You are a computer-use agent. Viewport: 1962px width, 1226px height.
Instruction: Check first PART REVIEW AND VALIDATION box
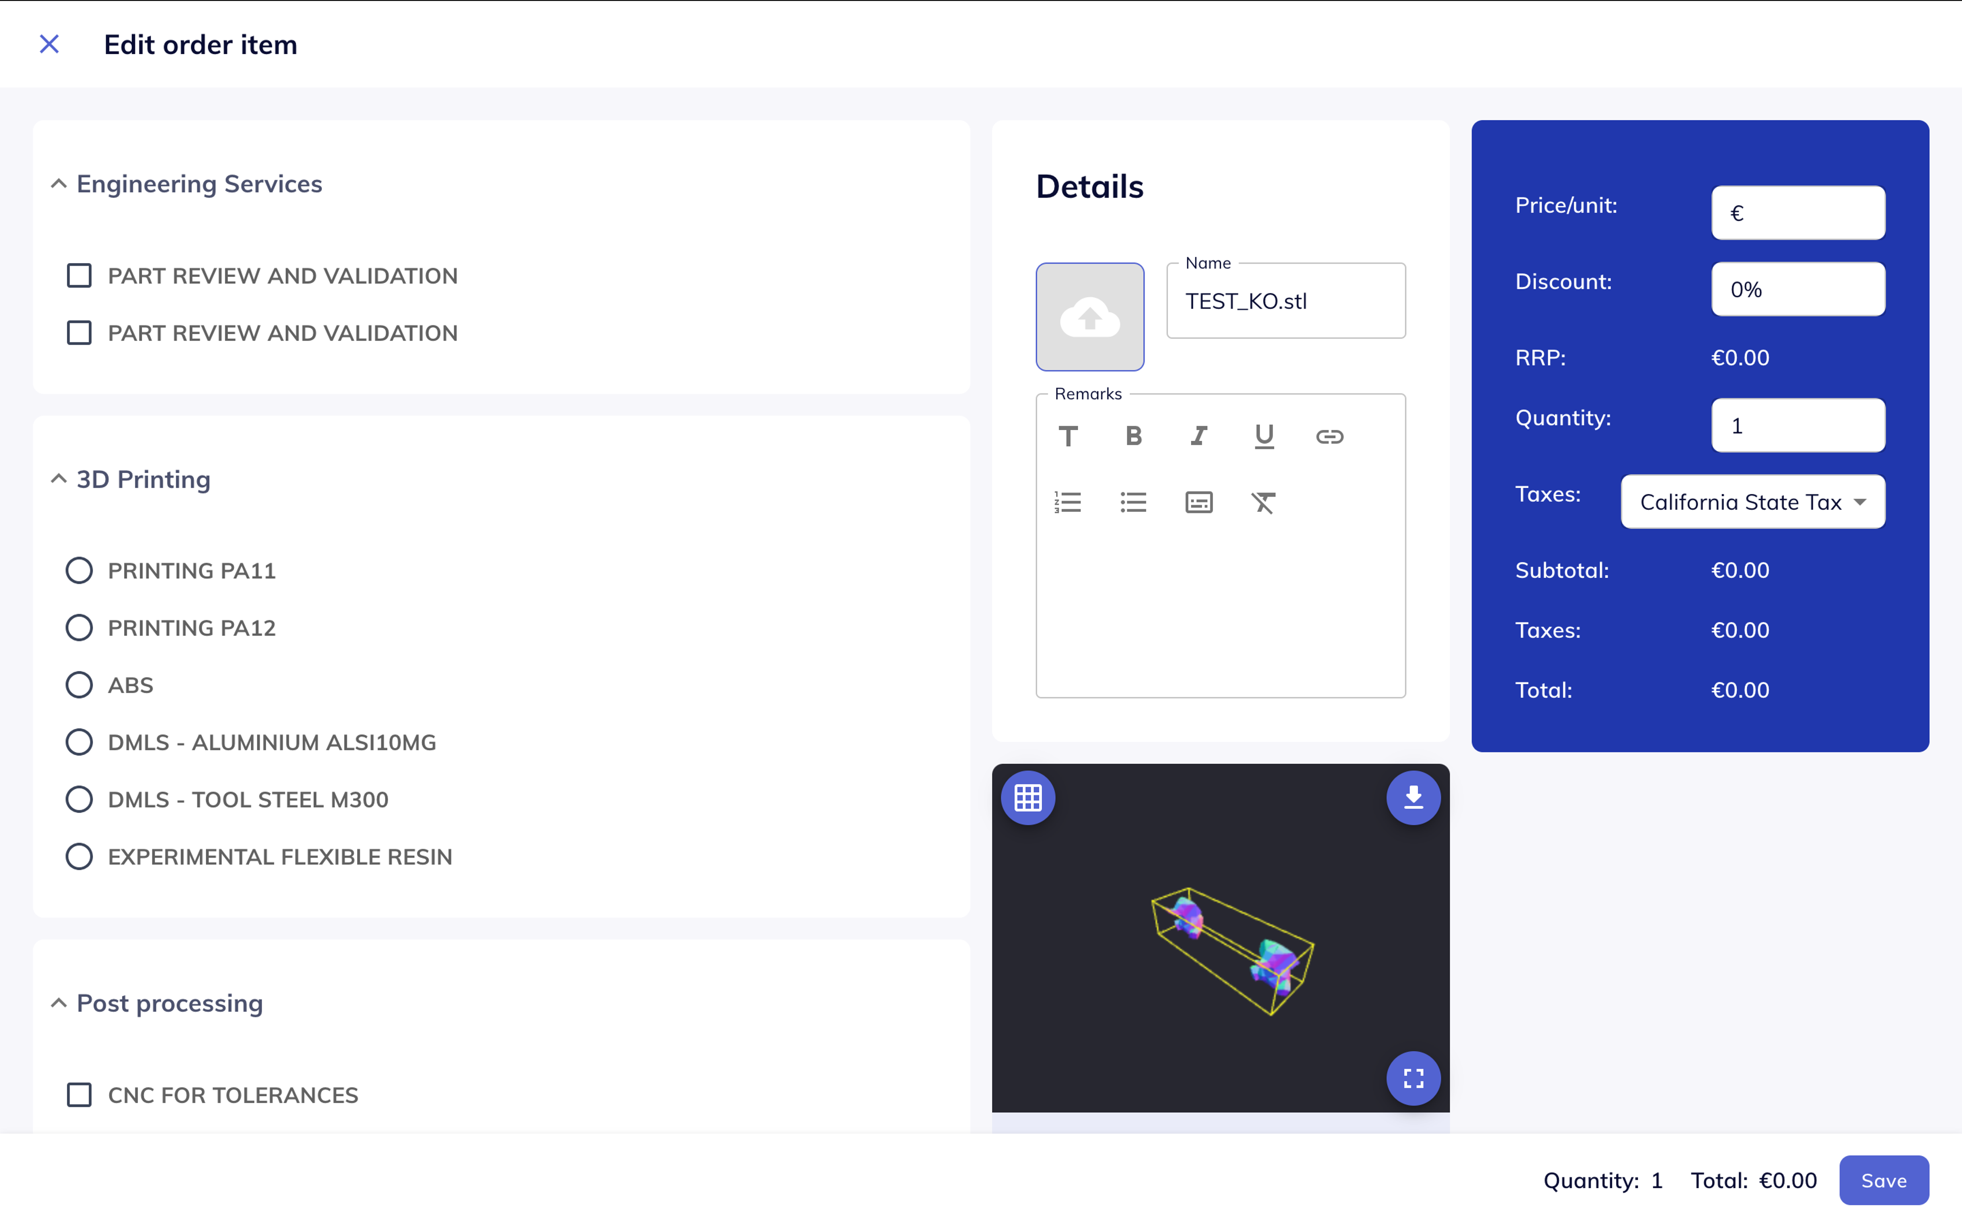click(x=79, y=276)
